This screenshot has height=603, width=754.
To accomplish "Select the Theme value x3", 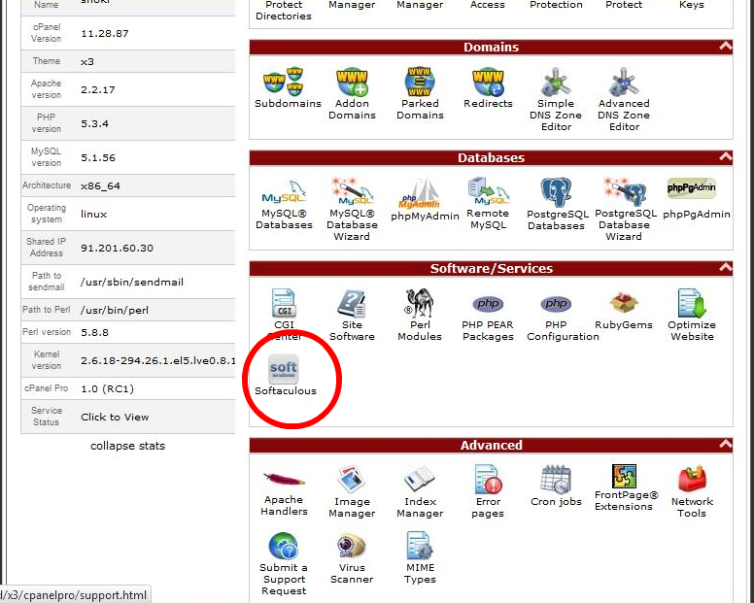I will pos(87,62).
